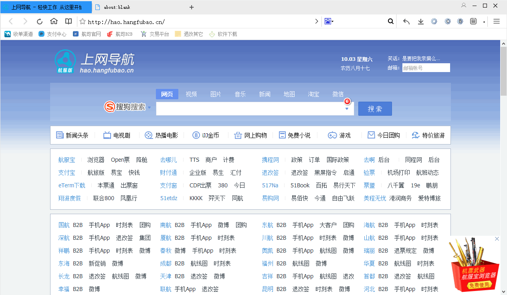Select the 微信 search tab
This screenshot has height=295, width=507.
[338, 94]
